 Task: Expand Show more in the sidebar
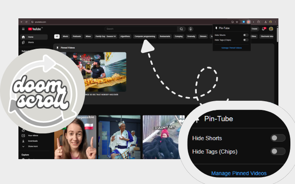point(34,146)
